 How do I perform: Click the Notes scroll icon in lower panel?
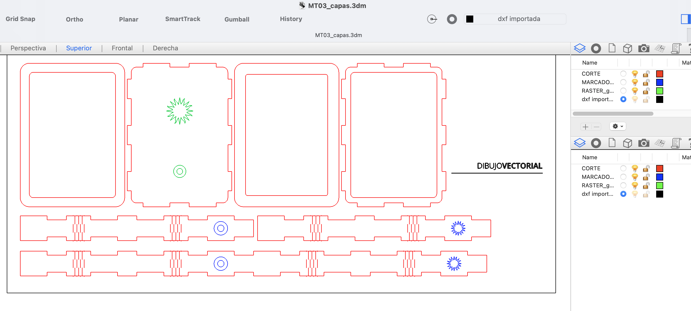(x=676, y=143)
